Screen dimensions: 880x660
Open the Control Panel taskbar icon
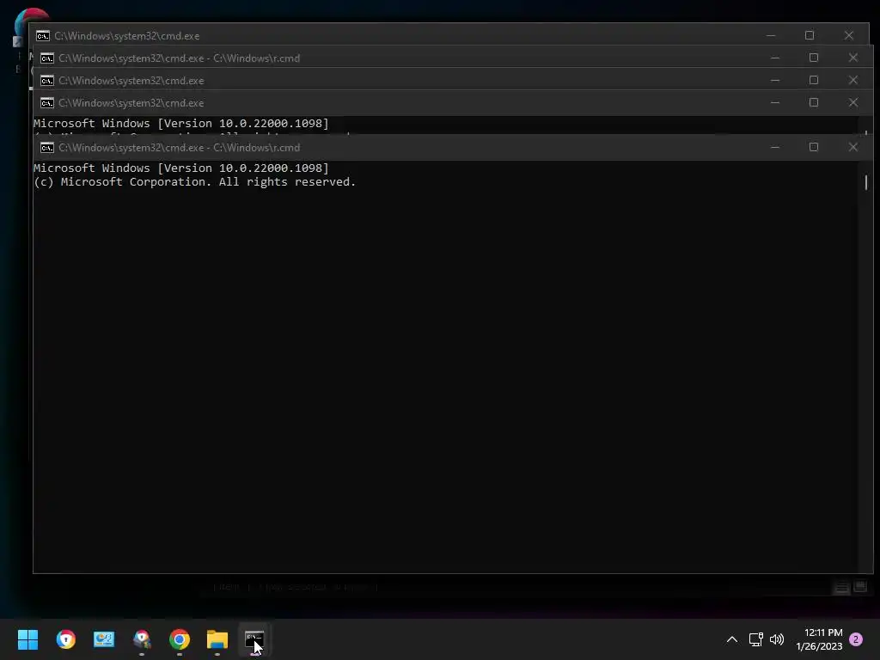[104, 639]
